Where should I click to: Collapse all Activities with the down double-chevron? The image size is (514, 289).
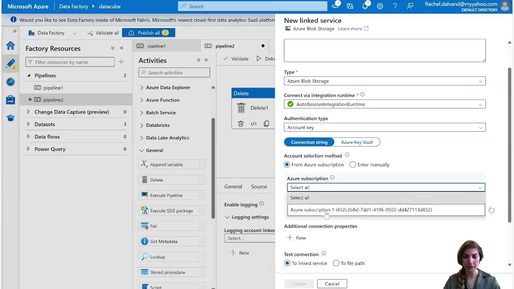tap(198, 60)
